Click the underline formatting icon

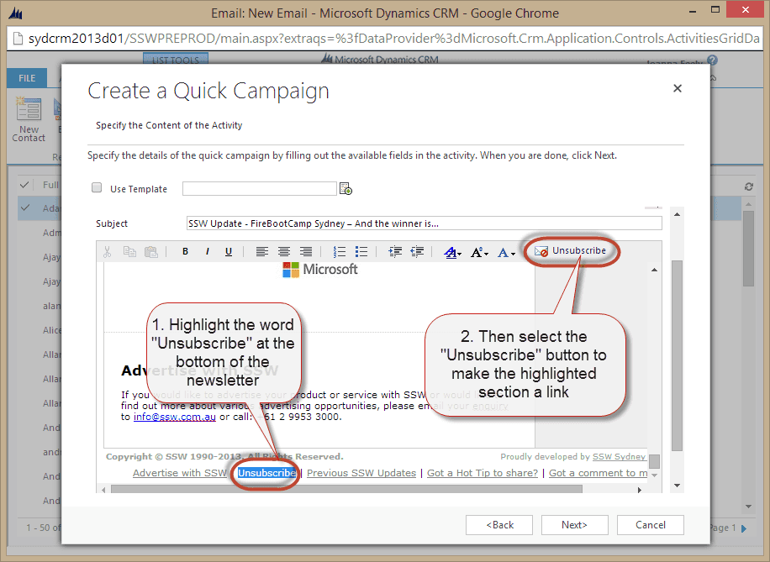pyautogui.click(x=229, y=251)
